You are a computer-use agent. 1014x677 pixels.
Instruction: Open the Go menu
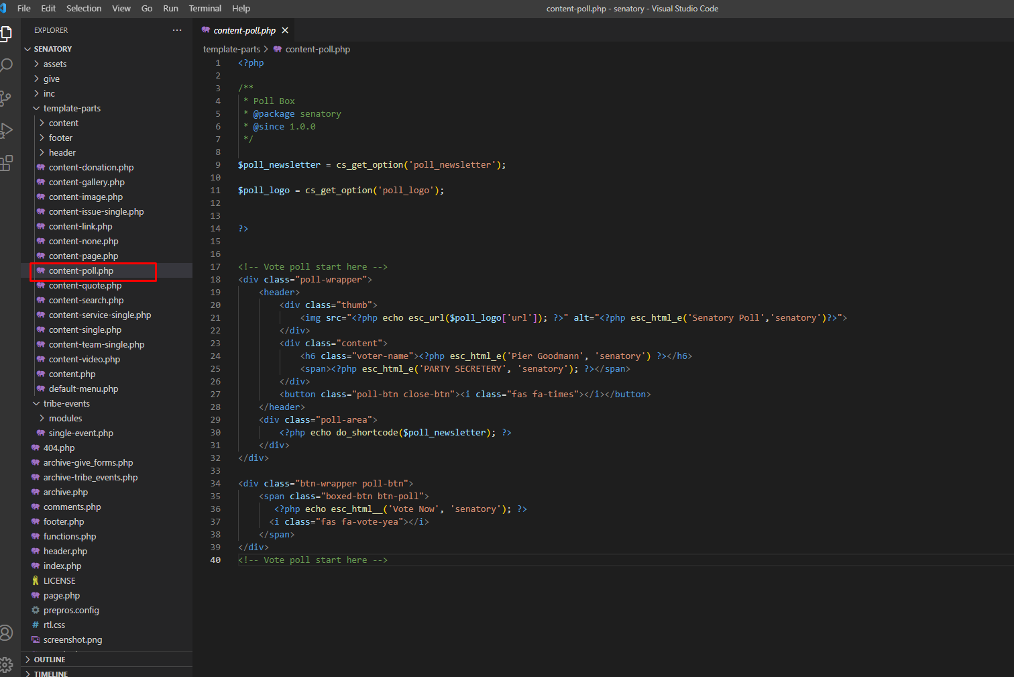tap(147, 9)
